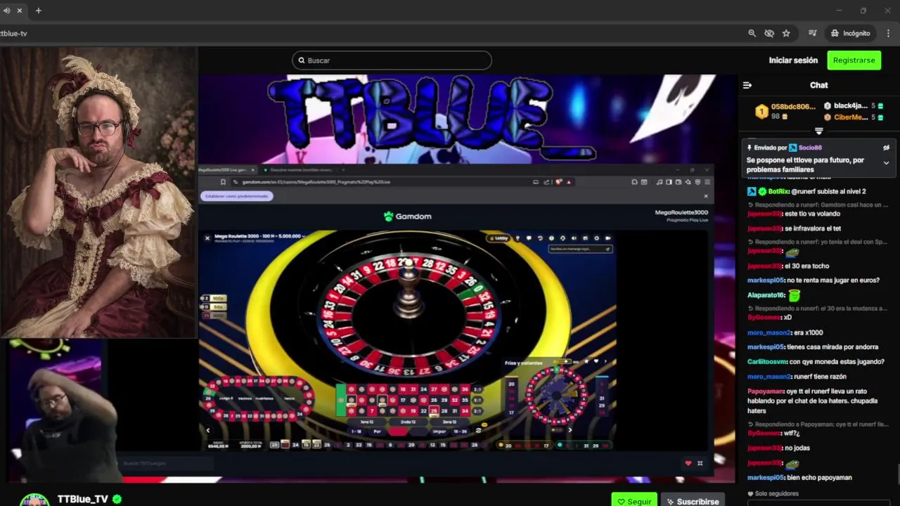
Task: Expand the gift leaderboard with the down handle
Action: (x=819, y=131)
